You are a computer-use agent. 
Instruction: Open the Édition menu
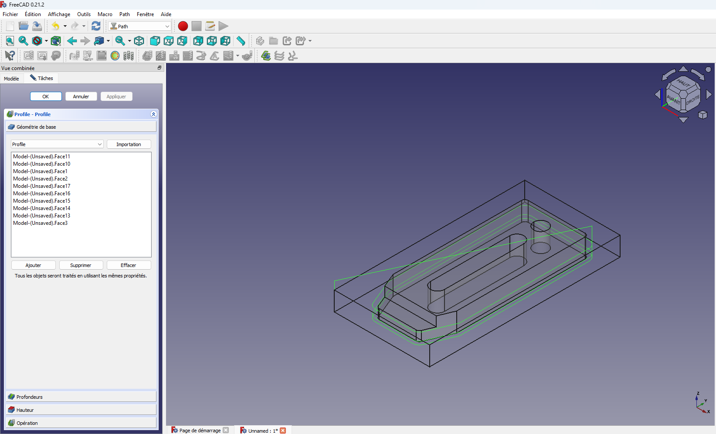click(x=33, y=14)
